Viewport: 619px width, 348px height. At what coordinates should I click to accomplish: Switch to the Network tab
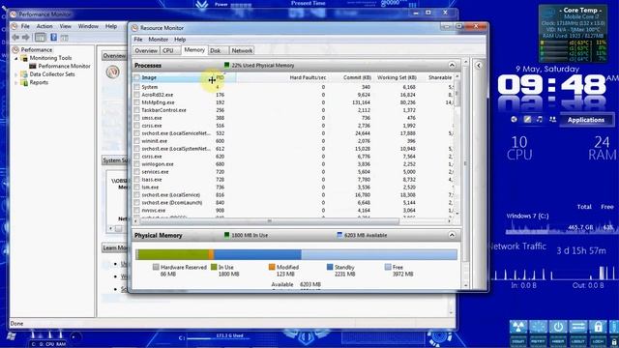click(x=242, y=50)
